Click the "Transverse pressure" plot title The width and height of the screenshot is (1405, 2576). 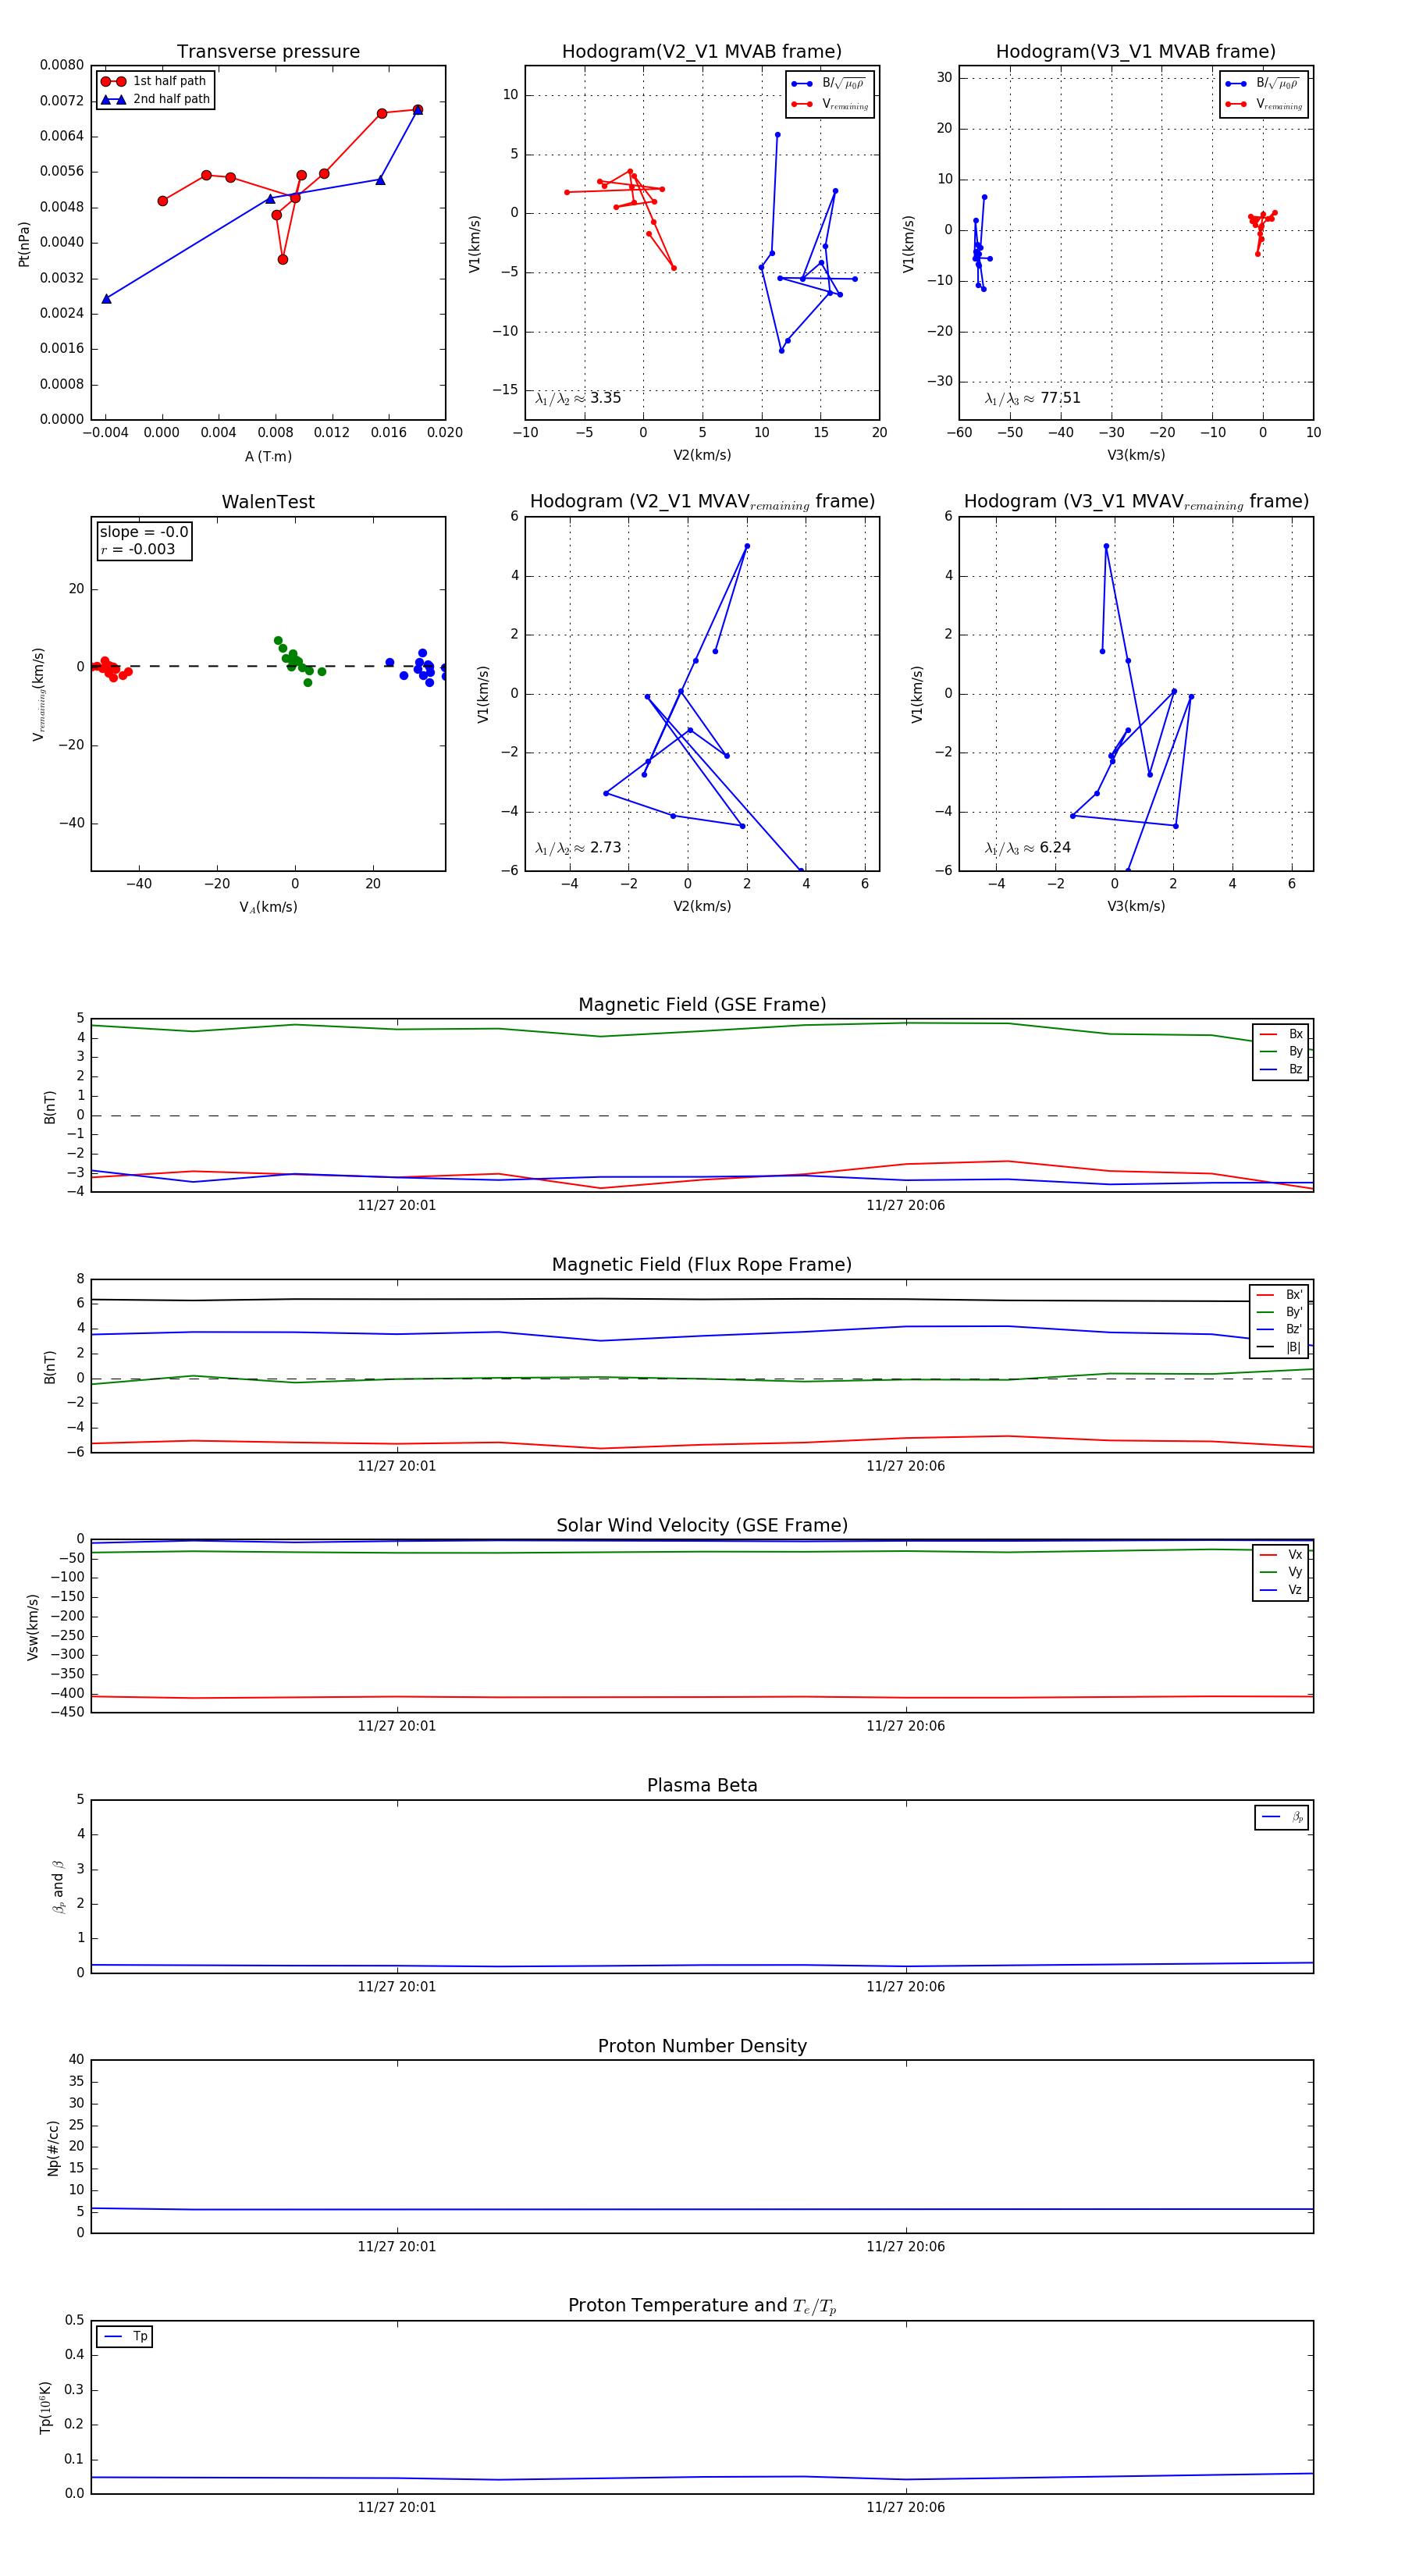[268, 52]
